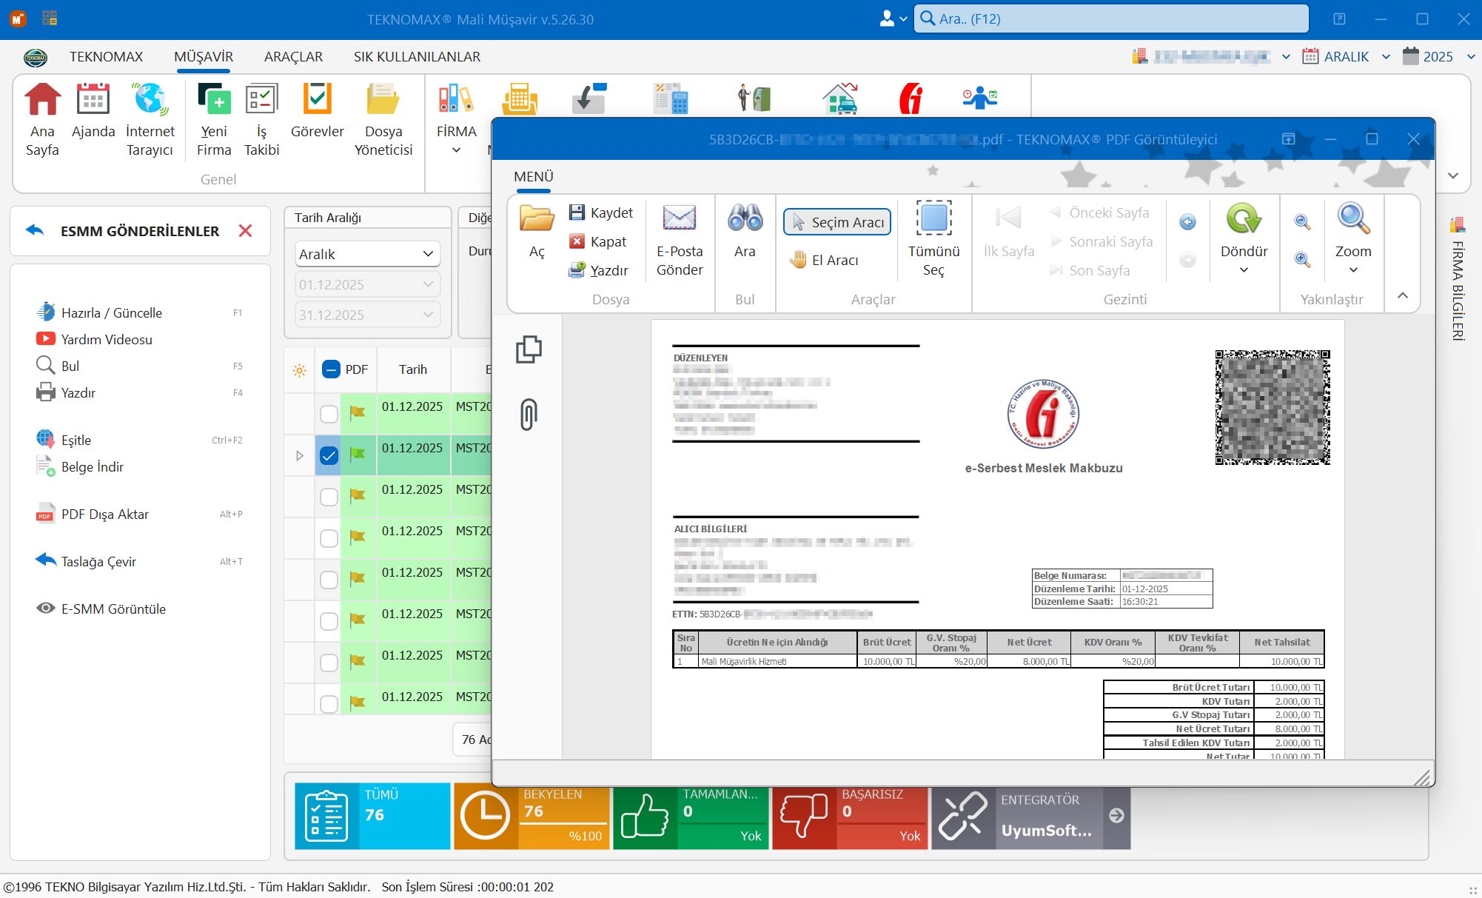The image size is (1482, 898).
Task: Open Ara binoculars search in PDF viewer
Action: [745, 231]
